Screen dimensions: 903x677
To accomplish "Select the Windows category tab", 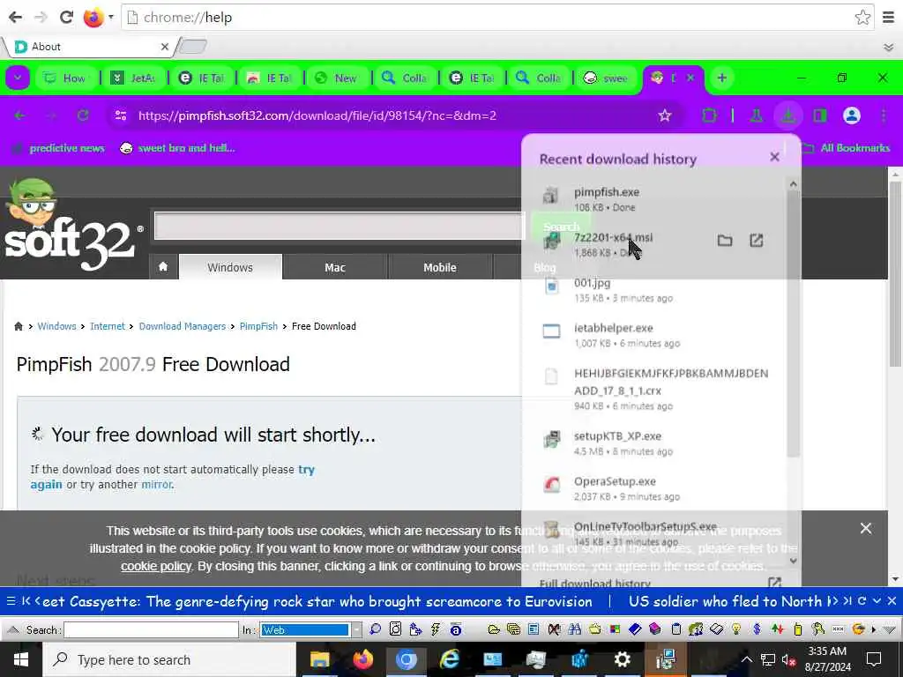I will (230, 267).
